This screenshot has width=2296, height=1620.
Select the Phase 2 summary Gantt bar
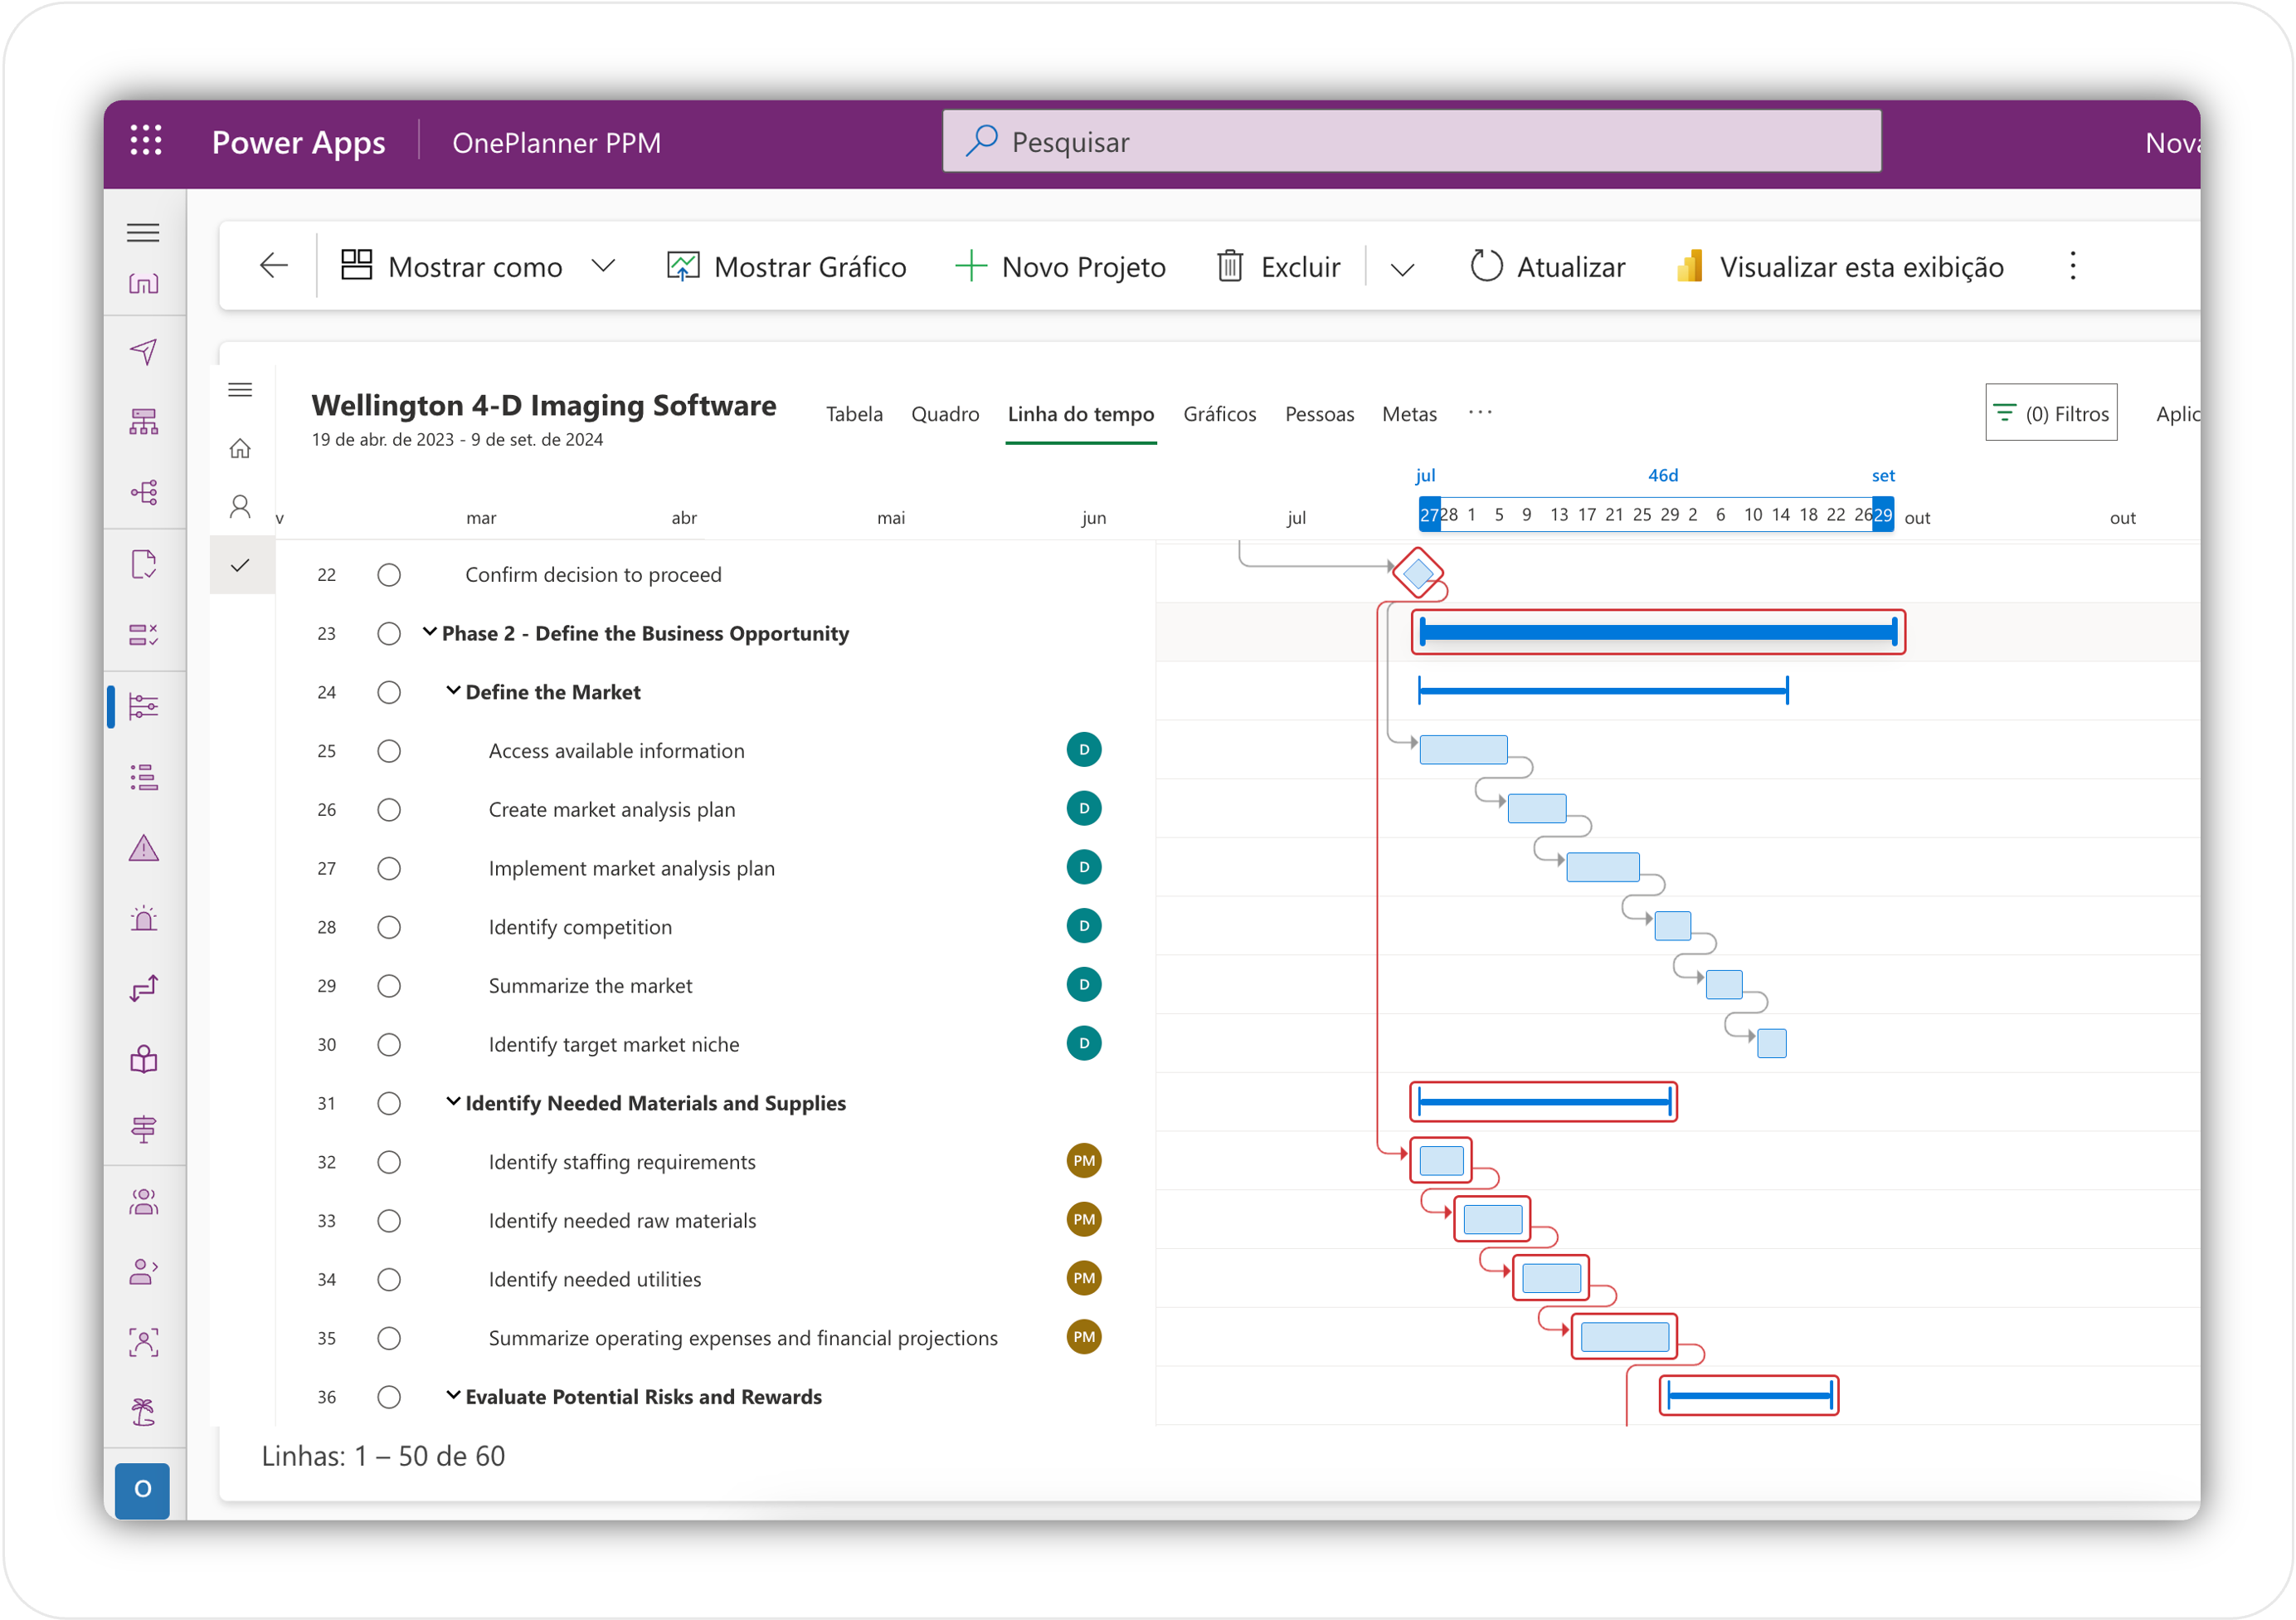[1657, 632]
